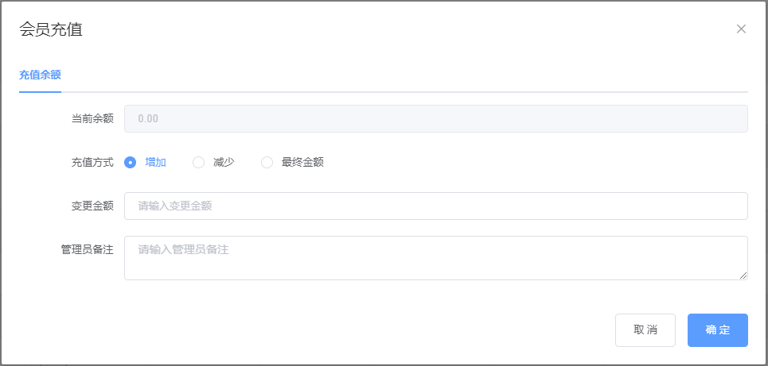Click the 充值方式 field label
Screen dimensions: 768x366
[x=92, y=163]
